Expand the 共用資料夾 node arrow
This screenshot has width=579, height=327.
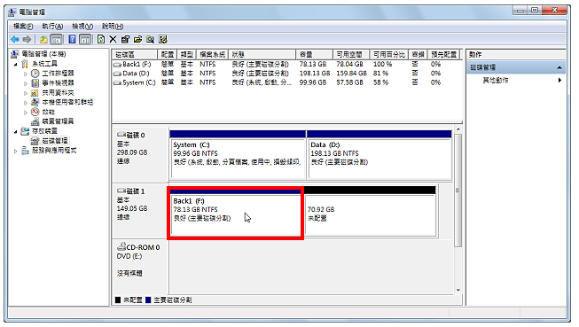26,93
